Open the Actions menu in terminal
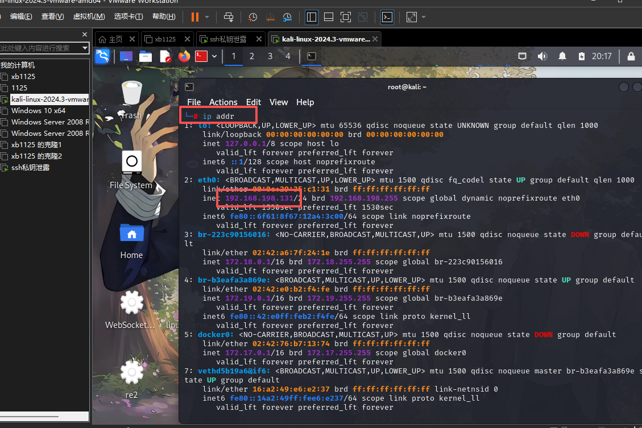The height and width of the screenshot is (428, 642). pyautogui.click(x=223, y=102)
